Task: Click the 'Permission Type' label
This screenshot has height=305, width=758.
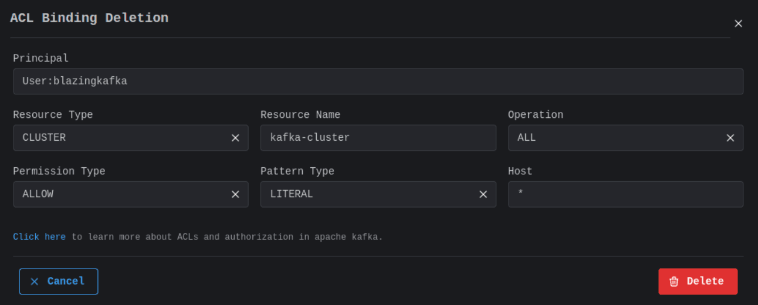Action: point(59,171)
